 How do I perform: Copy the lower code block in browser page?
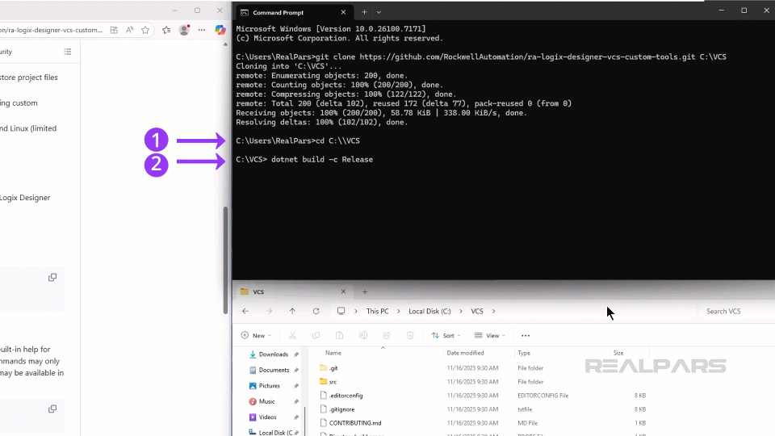pyautogui.click(x=52, y=409)
